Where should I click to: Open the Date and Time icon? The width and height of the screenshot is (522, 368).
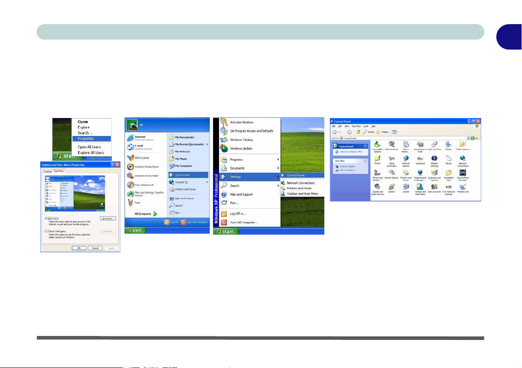(x=434, y=146)
